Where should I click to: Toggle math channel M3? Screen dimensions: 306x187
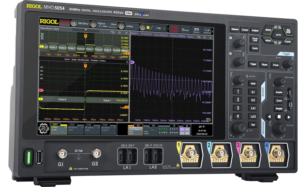tap(187, 130)
